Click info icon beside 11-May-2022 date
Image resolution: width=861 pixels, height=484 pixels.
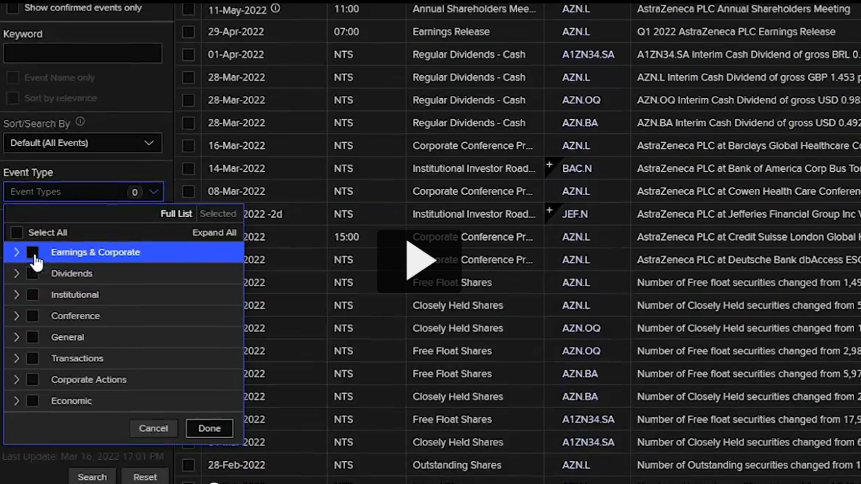[276, 9]
